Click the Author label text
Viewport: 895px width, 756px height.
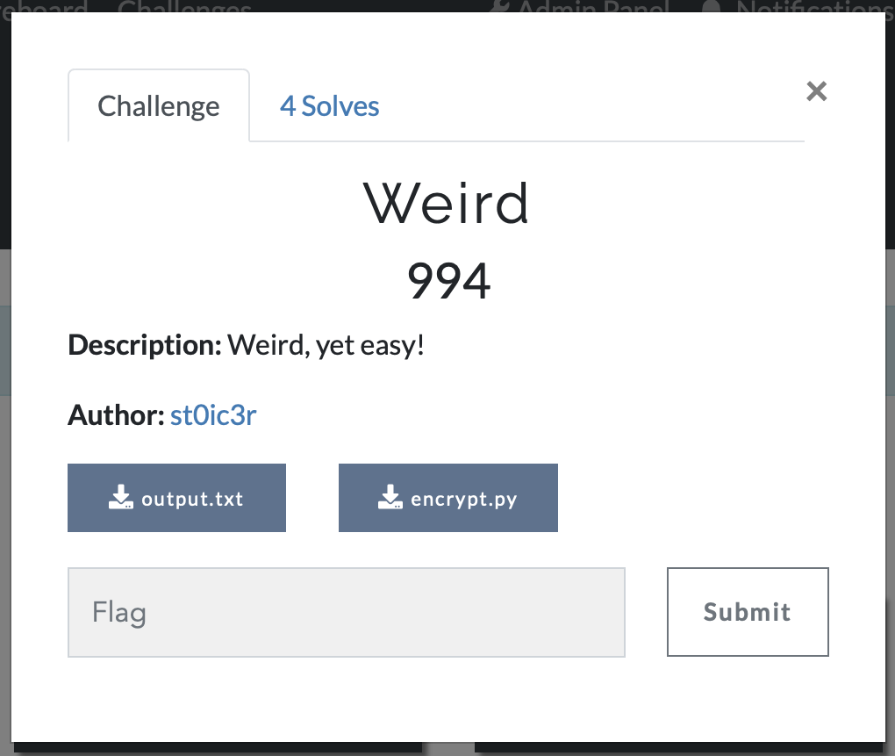coord(117,415)
